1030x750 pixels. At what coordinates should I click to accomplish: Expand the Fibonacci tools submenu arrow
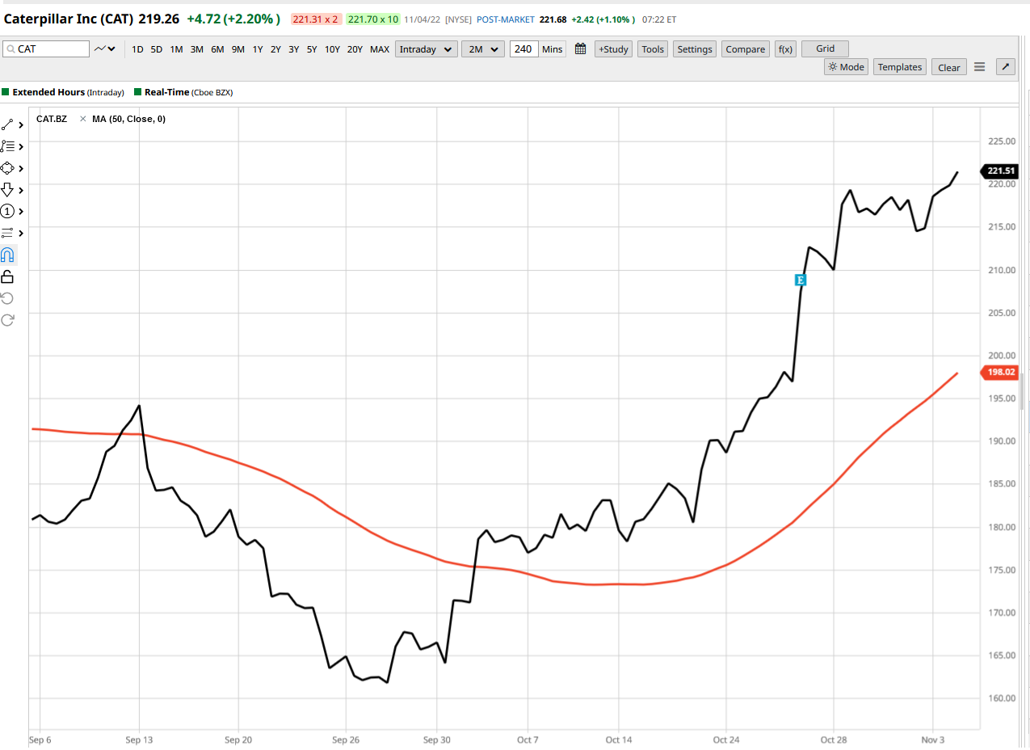(21, 146)
